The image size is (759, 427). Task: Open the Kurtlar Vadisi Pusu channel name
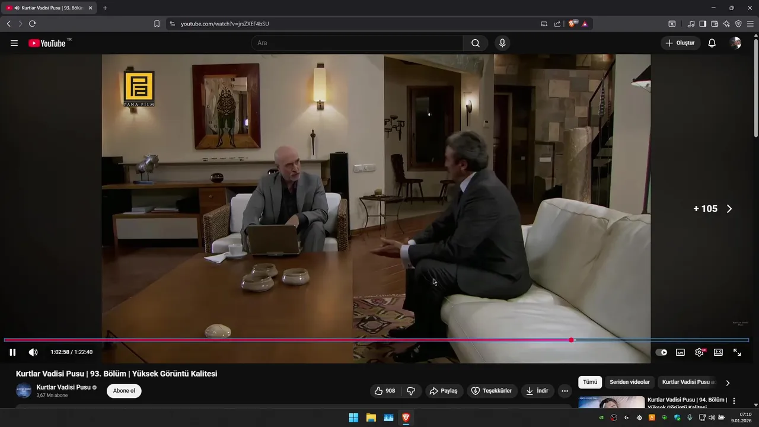(x=63, y=387)
